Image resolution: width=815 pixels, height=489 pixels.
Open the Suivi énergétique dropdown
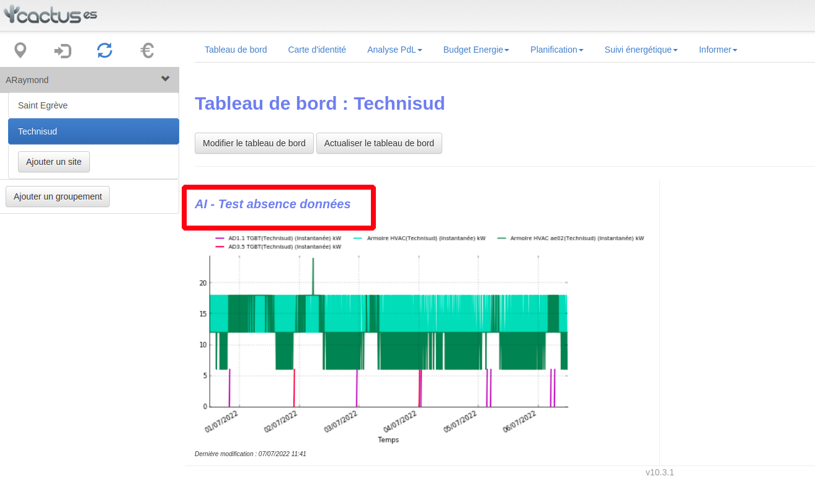[x=641, y=50]
